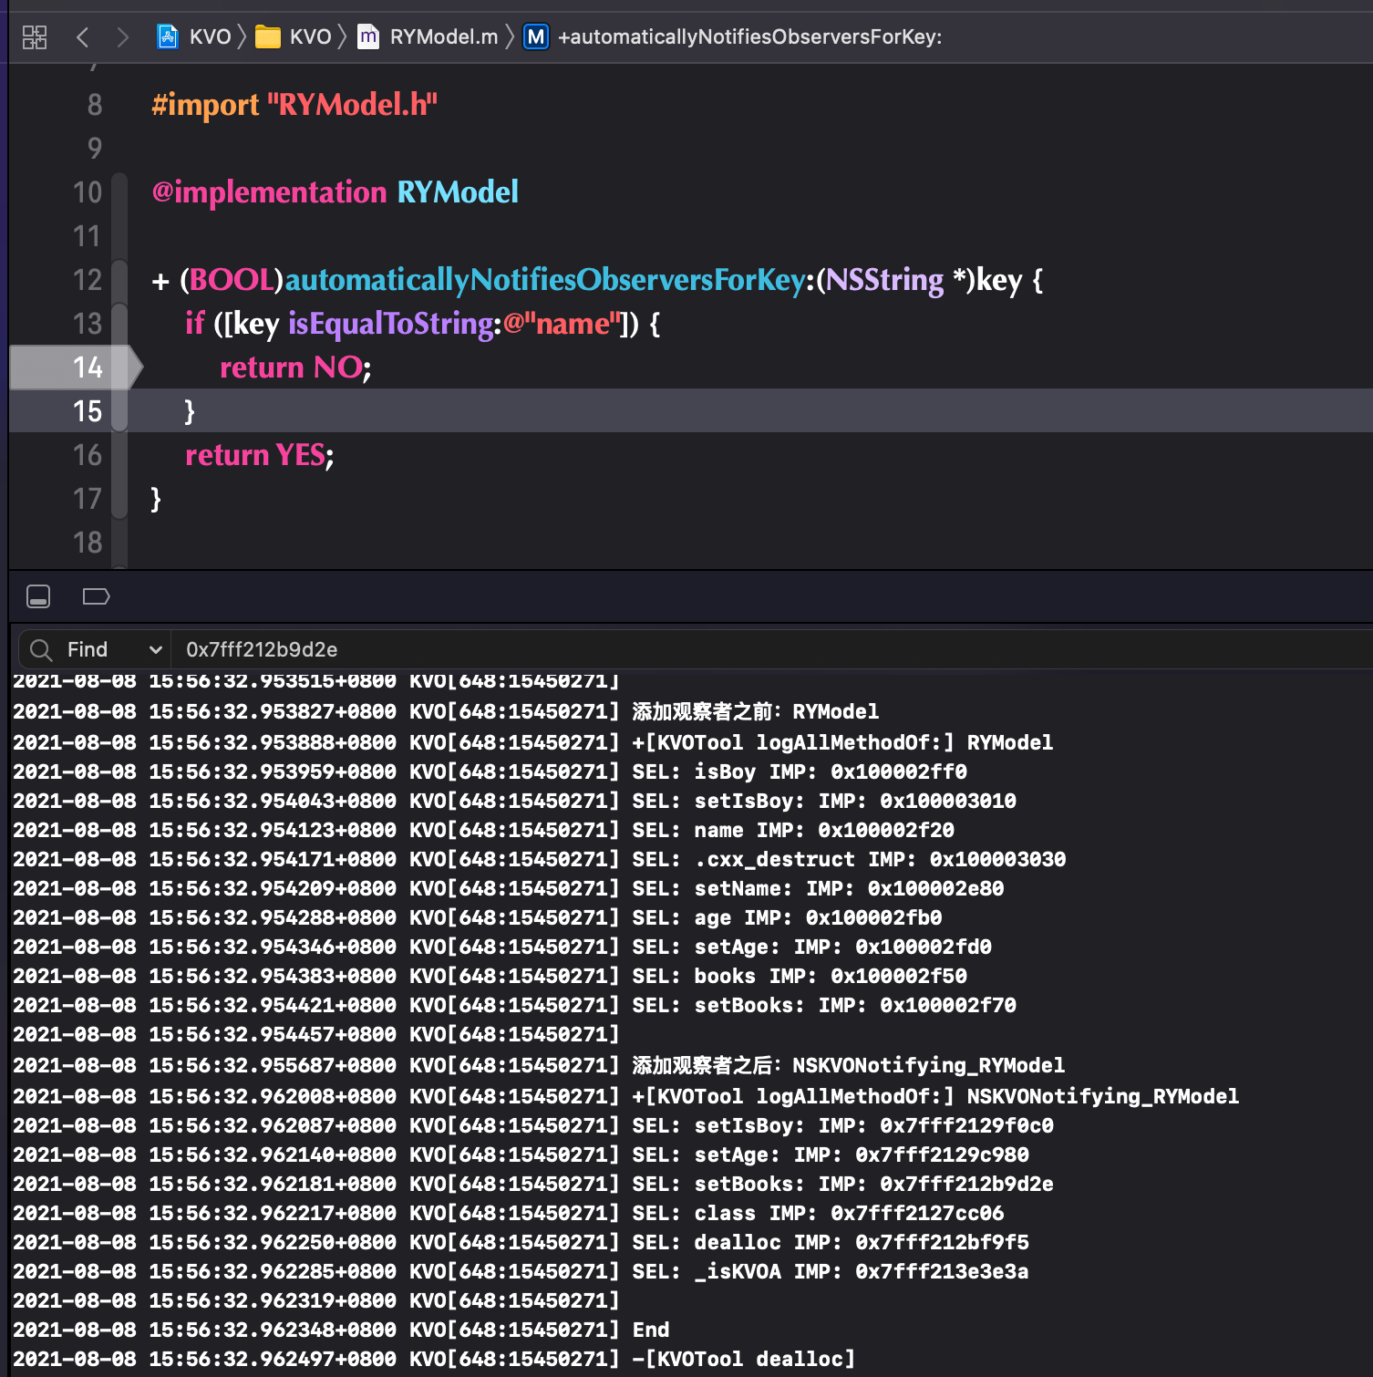Click the KVO folder icon in breadcrumb

coord(267,37)
